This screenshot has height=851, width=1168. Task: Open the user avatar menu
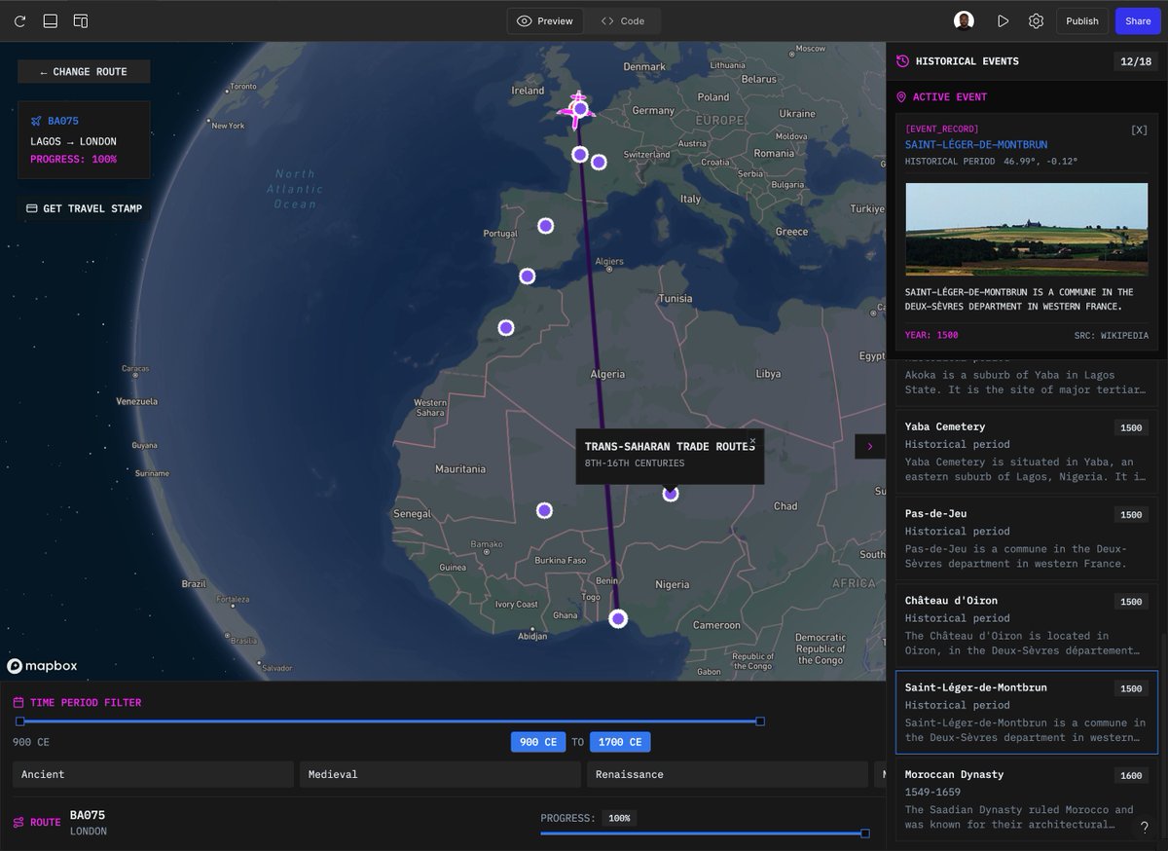964,20
